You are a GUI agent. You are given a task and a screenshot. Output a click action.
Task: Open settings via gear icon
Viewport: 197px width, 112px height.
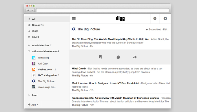[165, 19]
